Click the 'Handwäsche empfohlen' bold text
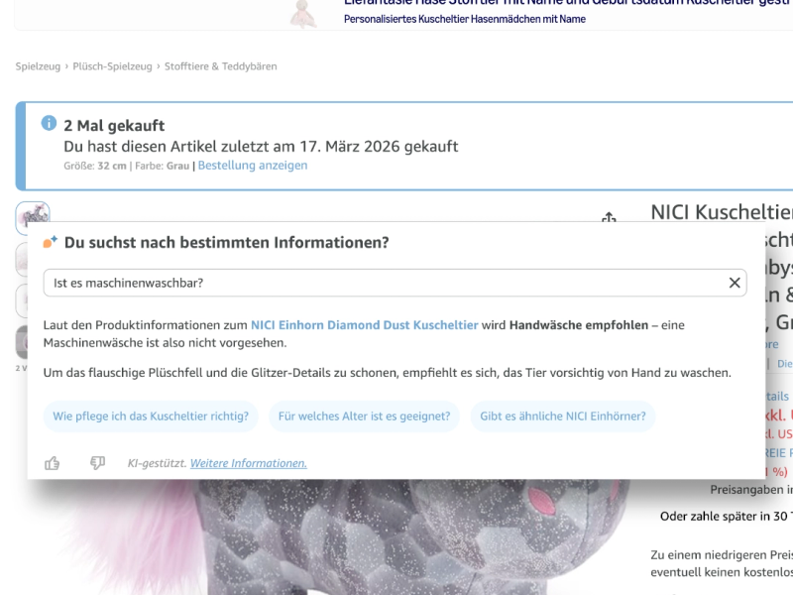 pos(579,325)
